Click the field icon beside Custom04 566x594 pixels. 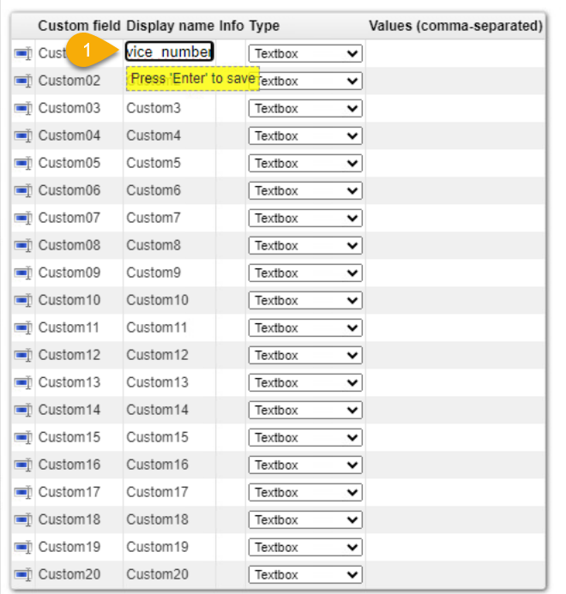click(23, 135)
